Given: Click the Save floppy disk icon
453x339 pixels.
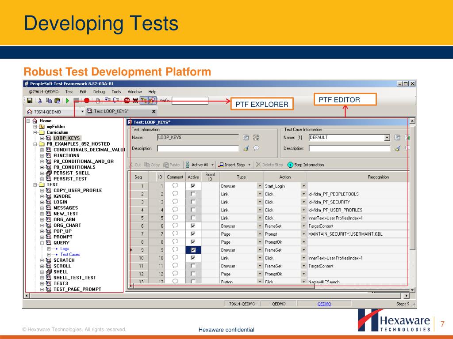Looking at the screenshot, I should coord(30,100).
